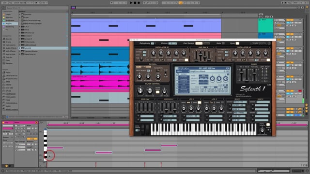Click Oscillator A1 Volume knob
This screenshot has height=174, width=310.
pos(153,53)
